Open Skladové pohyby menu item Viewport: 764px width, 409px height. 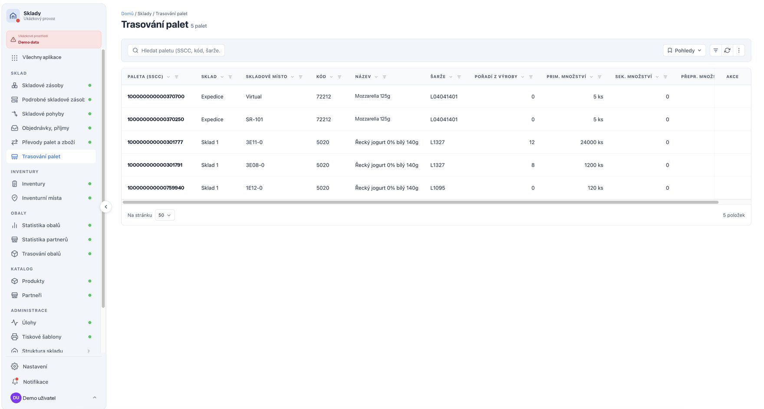tap(51, 114)
